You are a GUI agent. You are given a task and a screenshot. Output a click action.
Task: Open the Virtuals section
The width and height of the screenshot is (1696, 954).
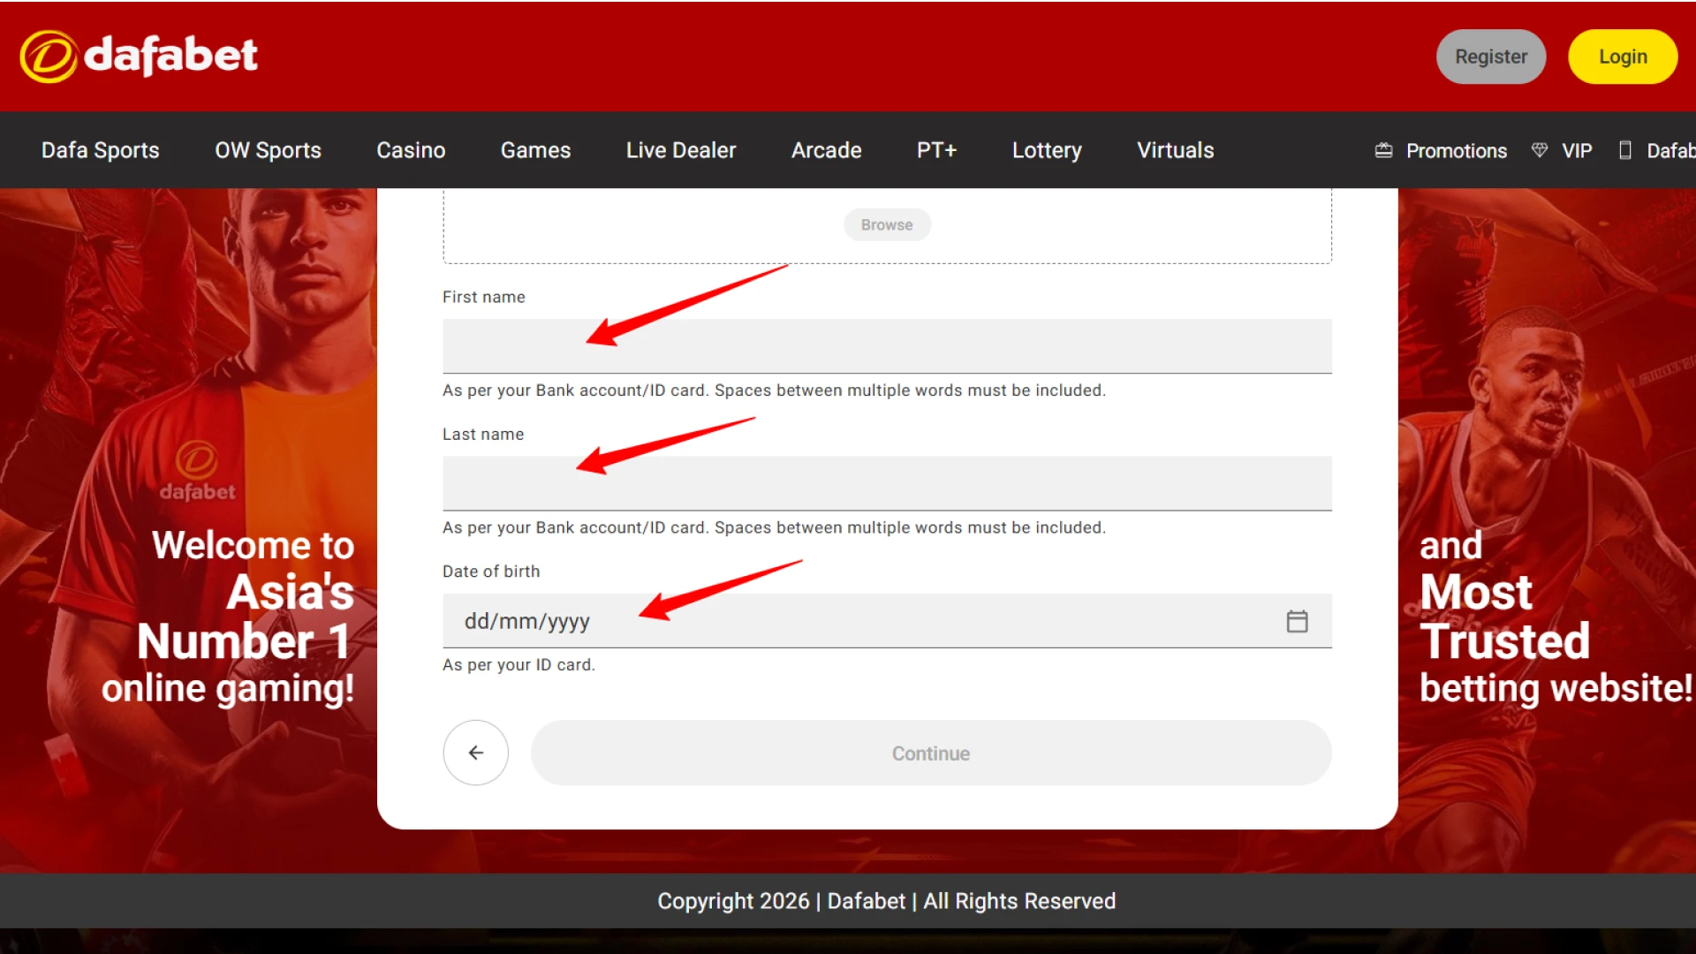(x=1175, y=150)
